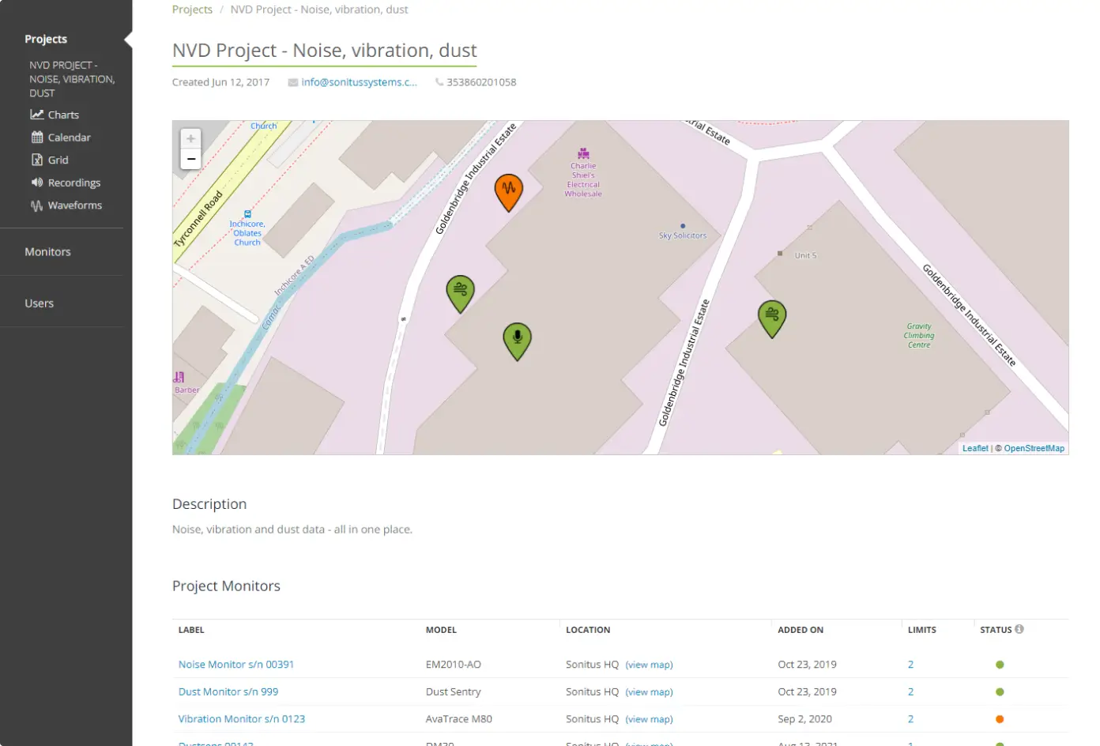This screenshot has width=1100, height=746.
Task: Click Gravity Climbing Centre map label
Action: click(x=919, y=335)
